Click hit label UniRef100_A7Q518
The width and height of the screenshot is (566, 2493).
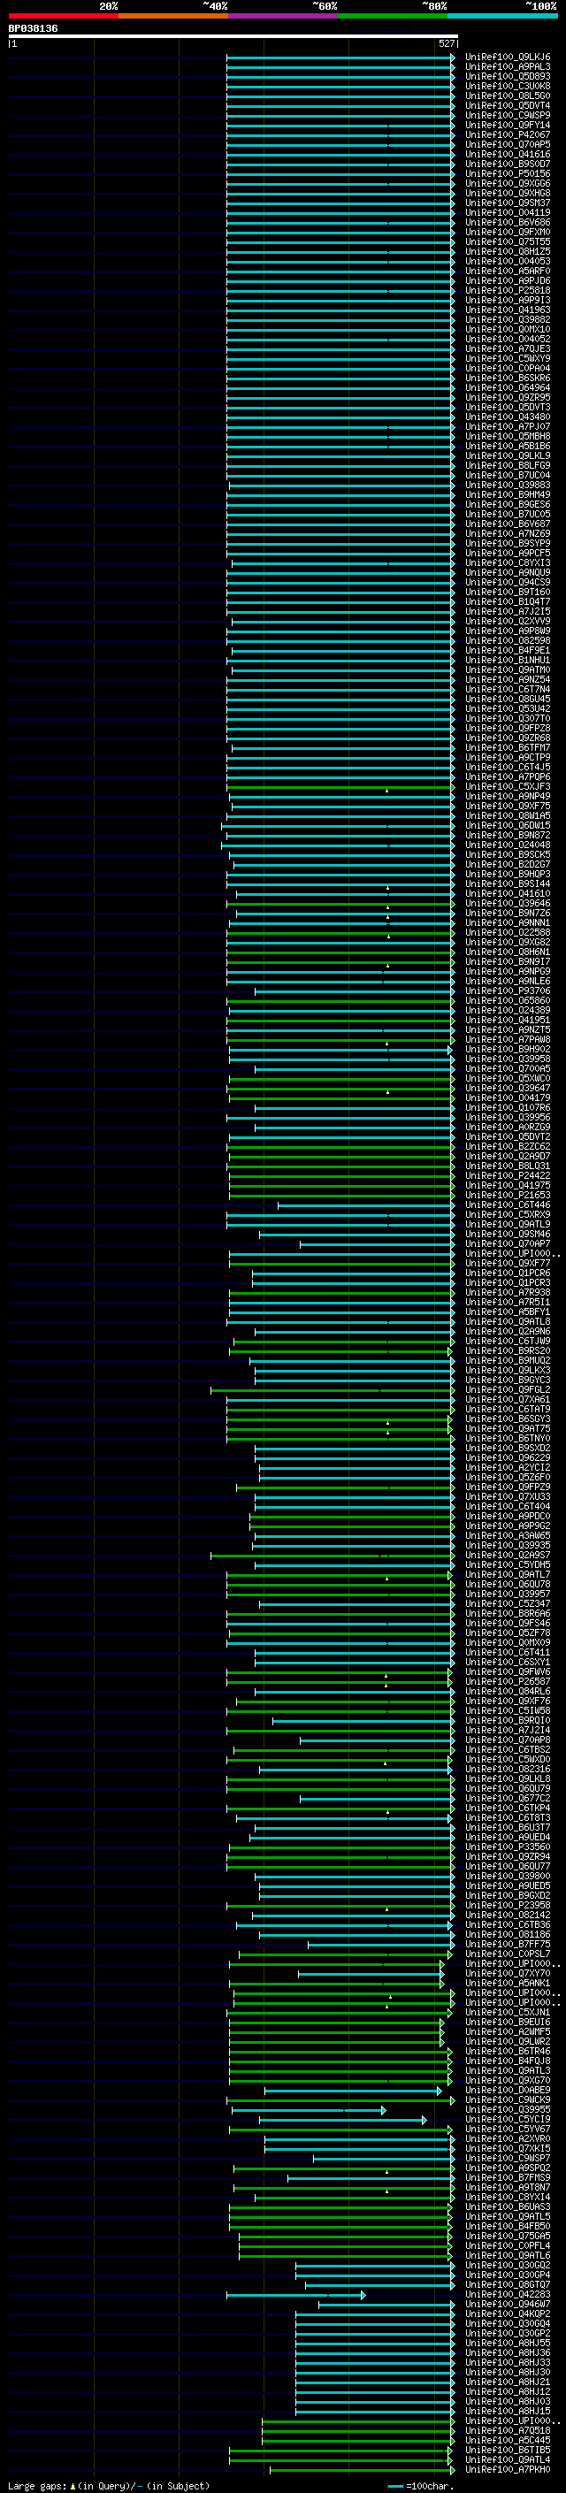pos(508,2430)
